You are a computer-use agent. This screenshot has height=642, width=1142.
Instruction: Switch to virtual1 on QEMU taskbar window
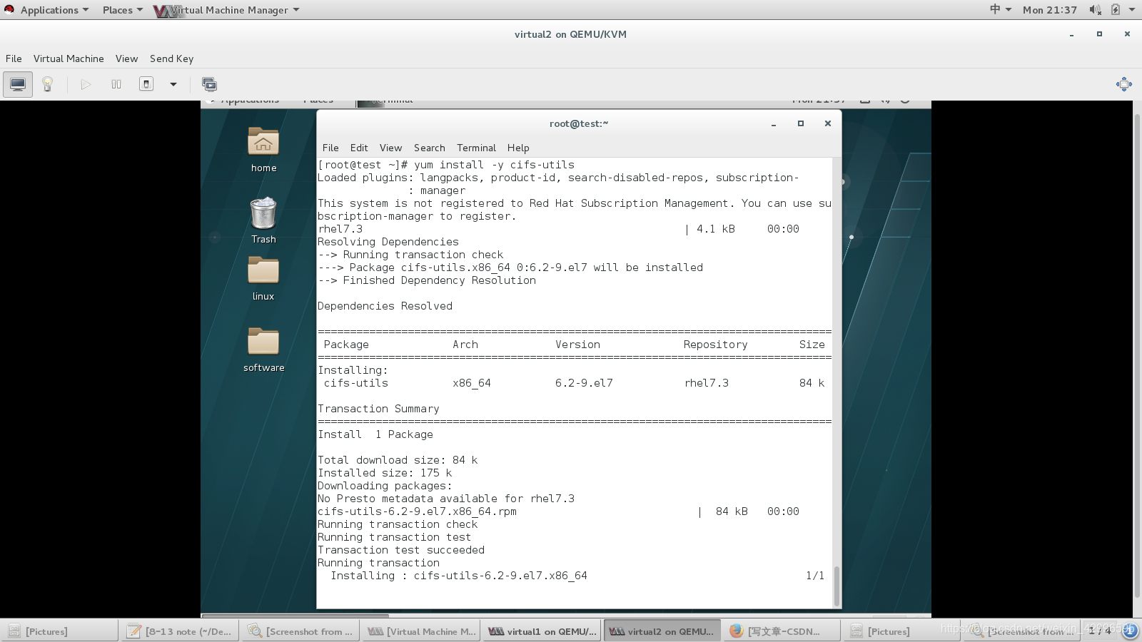pyautogui.click(x=542, y=631)
